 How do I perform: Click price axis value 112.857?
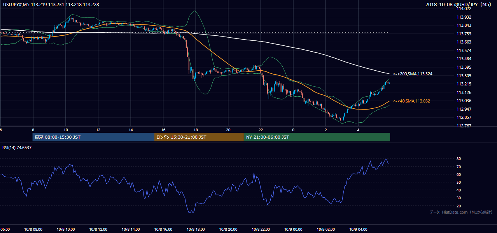464,117
